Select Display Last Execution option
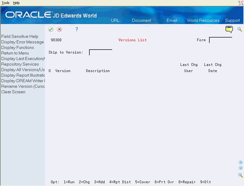This screenshot has height=186, width=244. coord(23,59)
